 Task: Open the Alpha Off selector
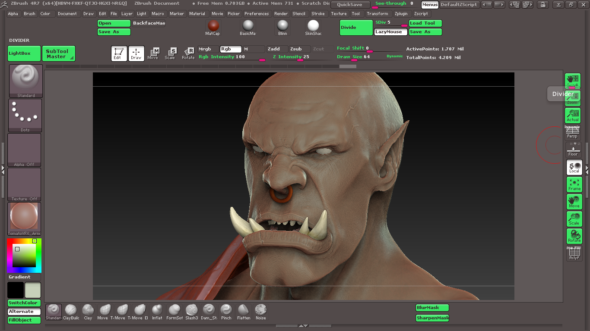pos(24,150)
